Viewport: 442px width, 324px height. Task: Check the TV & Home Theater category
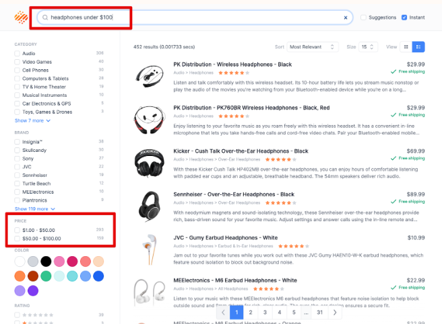(x=18, y=87)
